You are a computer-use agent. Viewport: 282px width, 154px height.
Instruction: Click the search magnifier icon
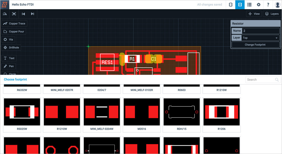click(x=277, y=79)
